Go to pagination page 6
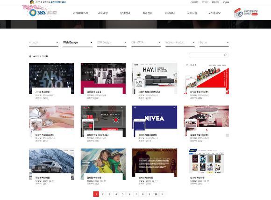The image size is (271, 200). 129,194
